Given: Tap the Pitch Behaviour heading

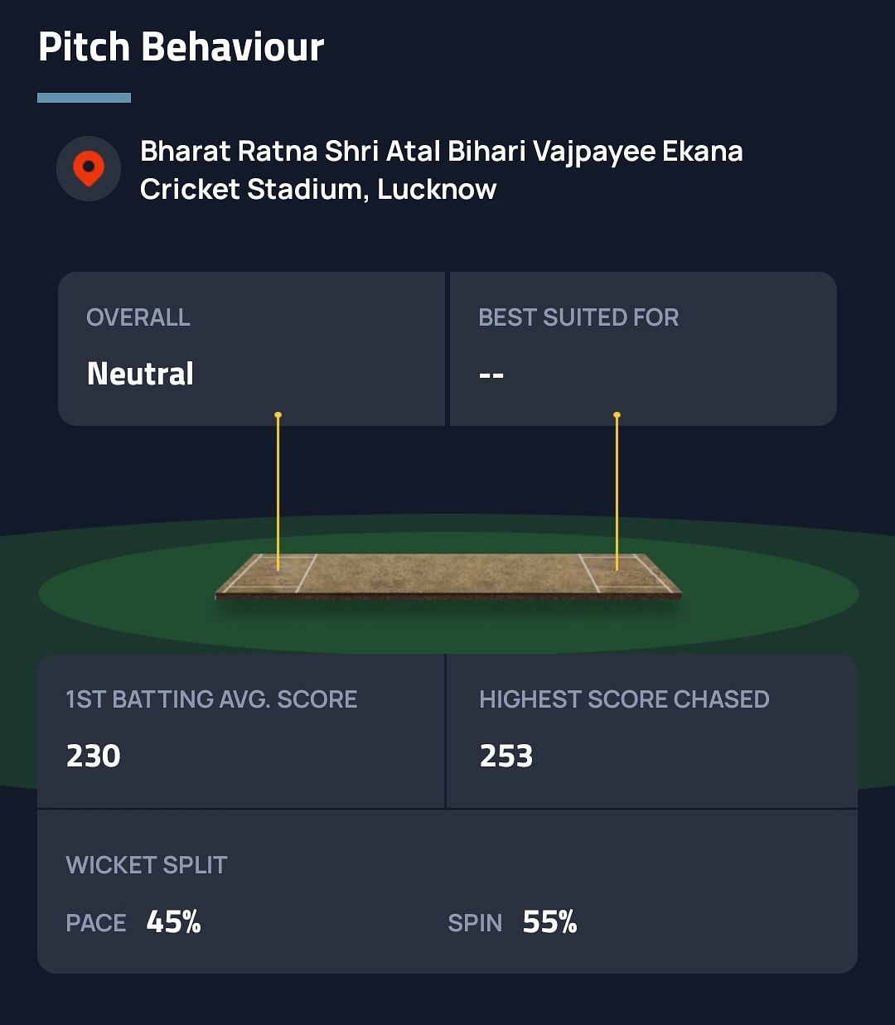Looking at the screenshot, I should 181,47.
